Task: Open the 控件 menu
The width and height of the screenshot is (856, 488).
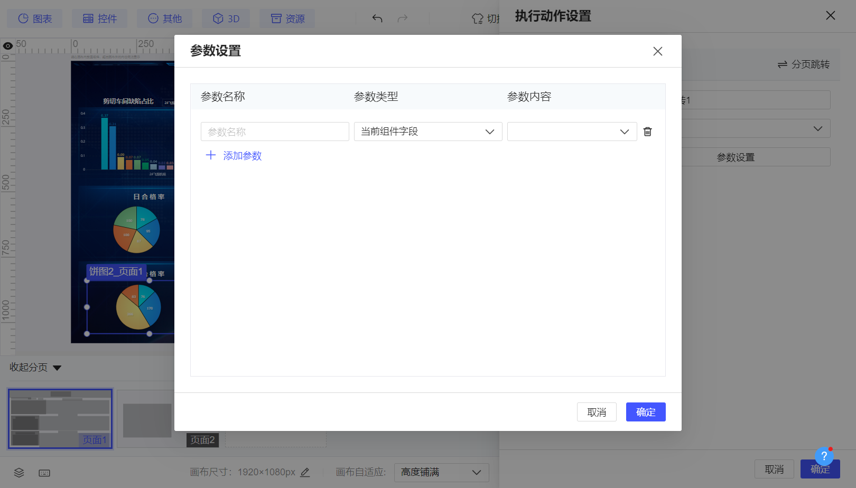Action: (x=100, y=18)
